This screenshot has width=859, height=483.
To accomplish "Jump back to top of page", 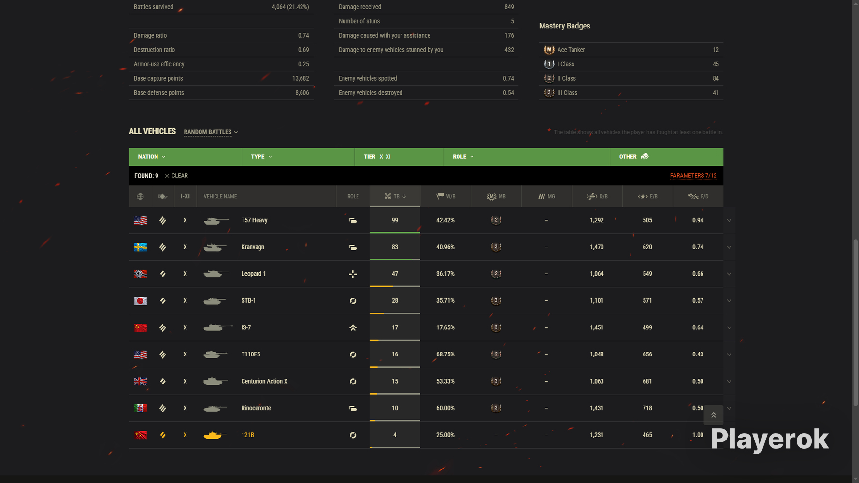I will [713, 415].
